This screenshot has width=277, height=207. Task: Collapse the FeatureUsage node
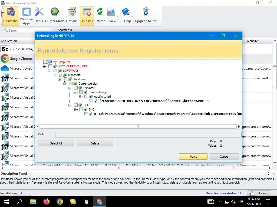pyautogui.click(x=75, y=92)
